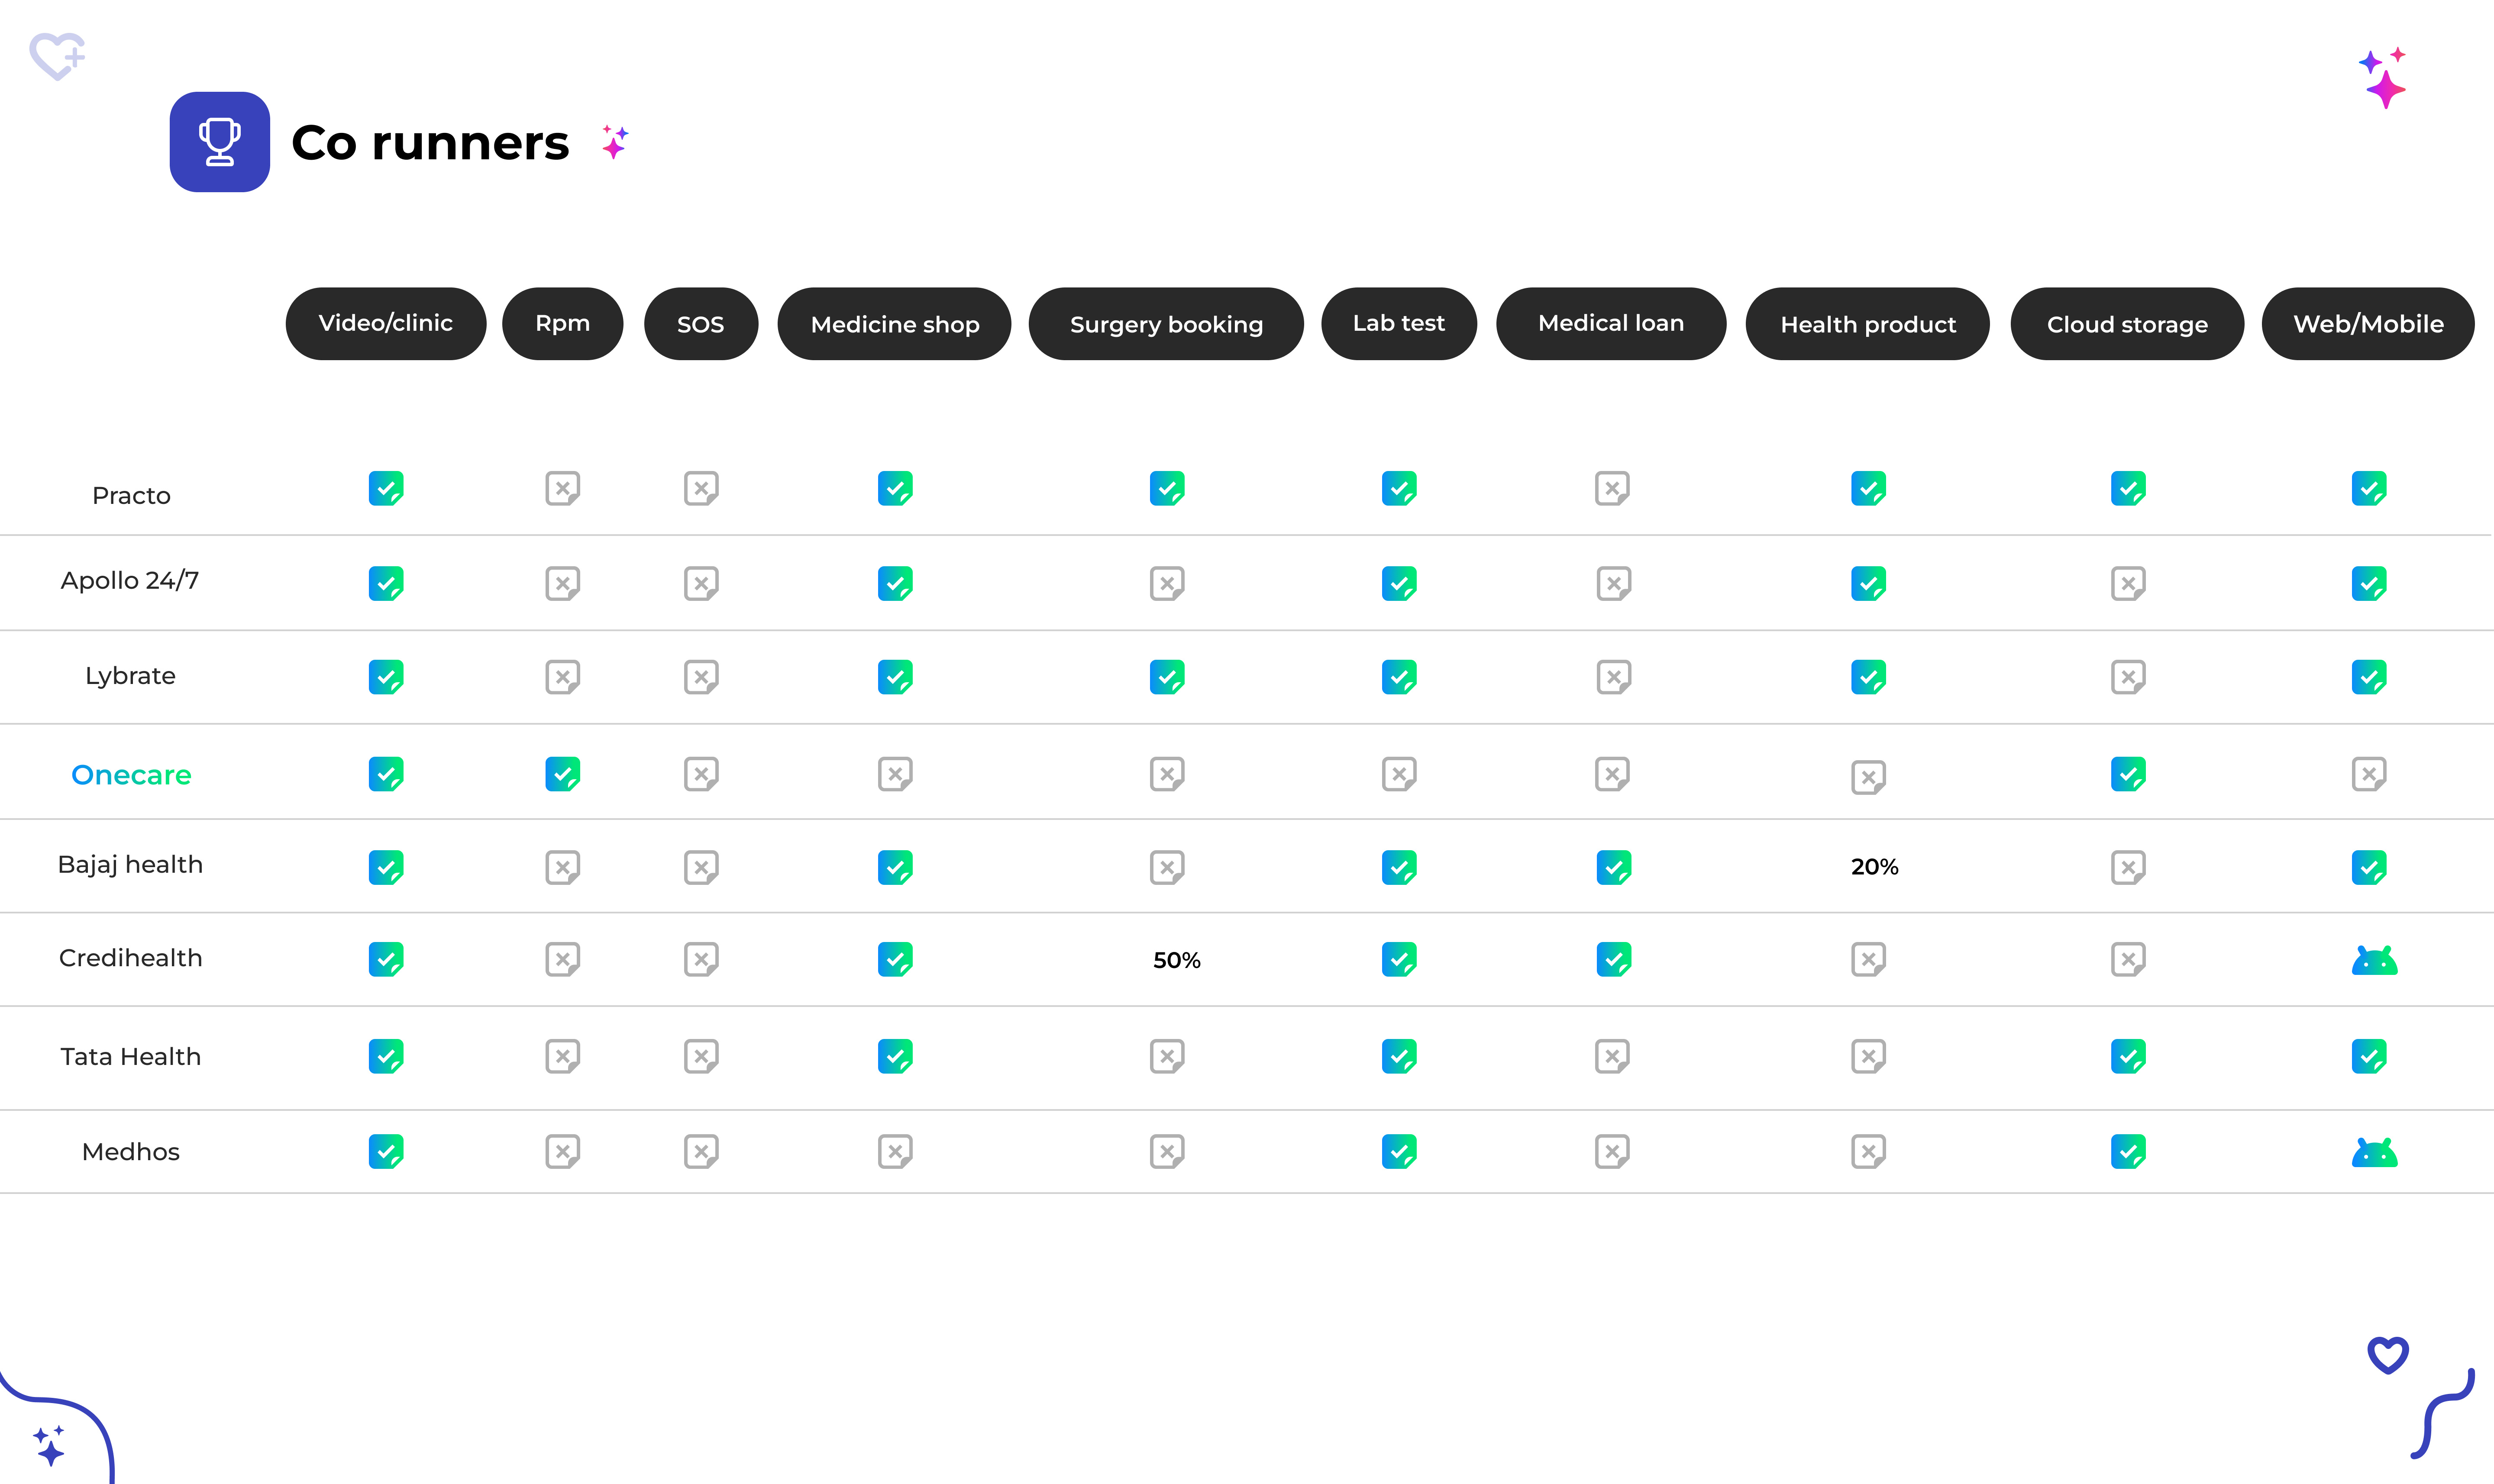Screen dimensions: 2494x1484
Task: Select the Lab test column pill
Action: point(1399,324)
